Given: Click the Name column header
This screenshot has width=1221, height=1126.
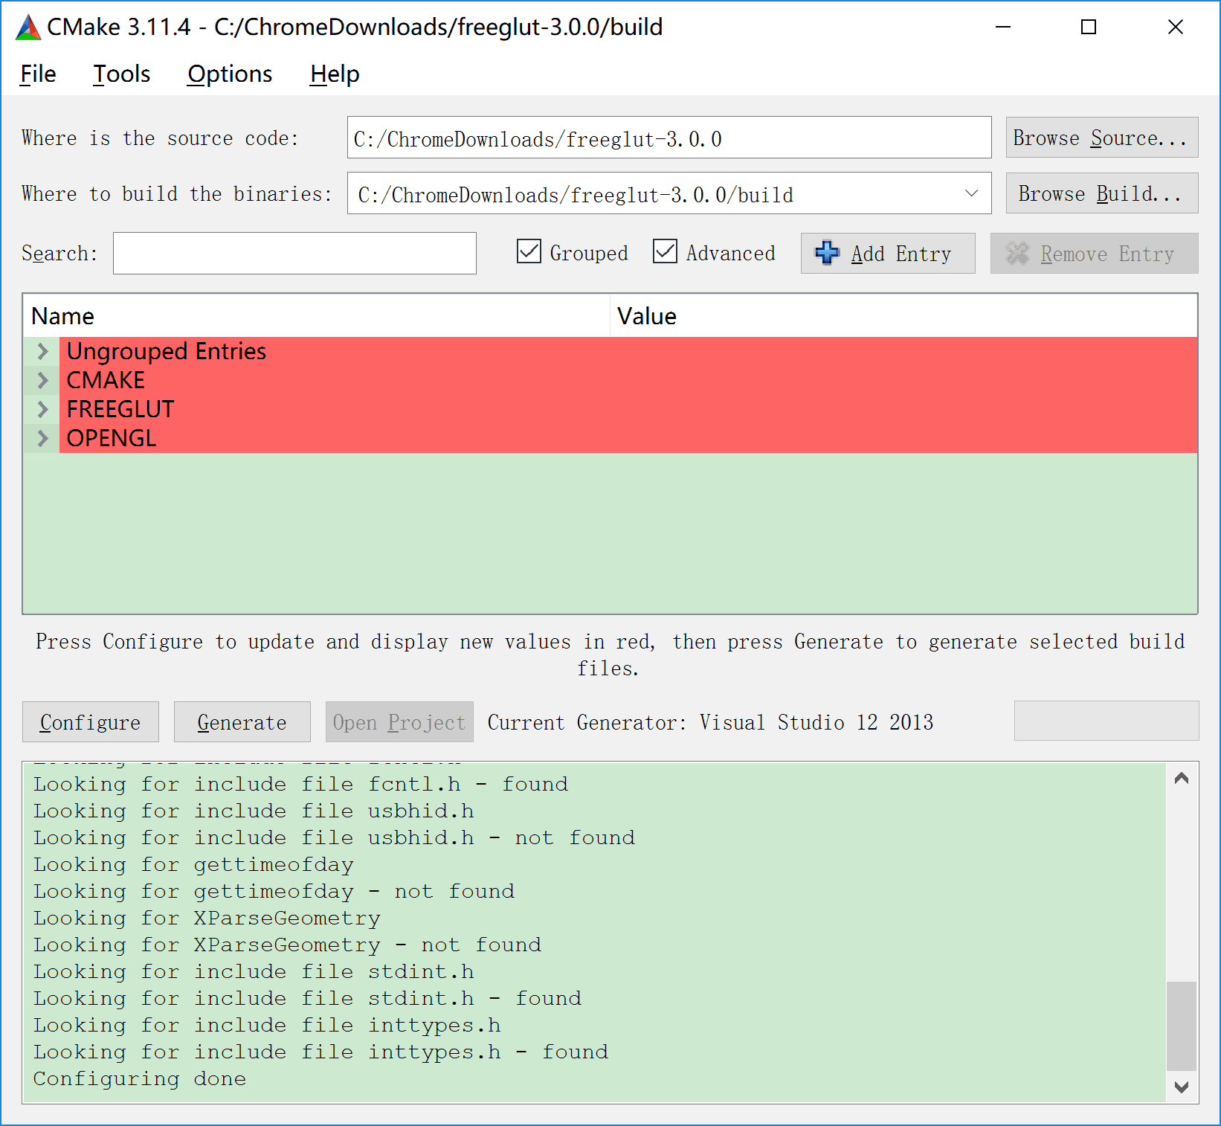Looking at the screenshot, I should pyautogui.click(x=317, y=316).
